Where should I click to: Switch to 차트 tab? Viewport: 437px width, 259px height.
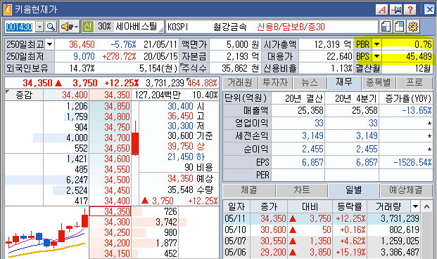coord(301,190)
